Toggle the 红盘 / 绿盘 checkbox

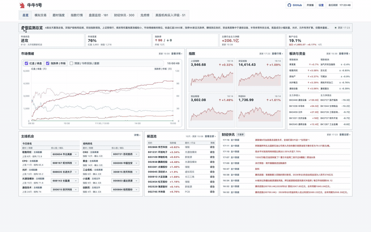coord(27,63)
